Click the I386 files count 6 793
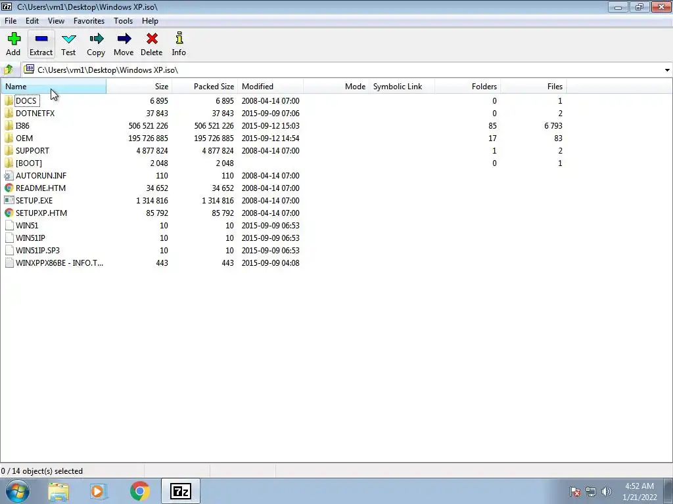Image resolution: width=673 pixels, height=504 pixels. (x=553, y=125)
